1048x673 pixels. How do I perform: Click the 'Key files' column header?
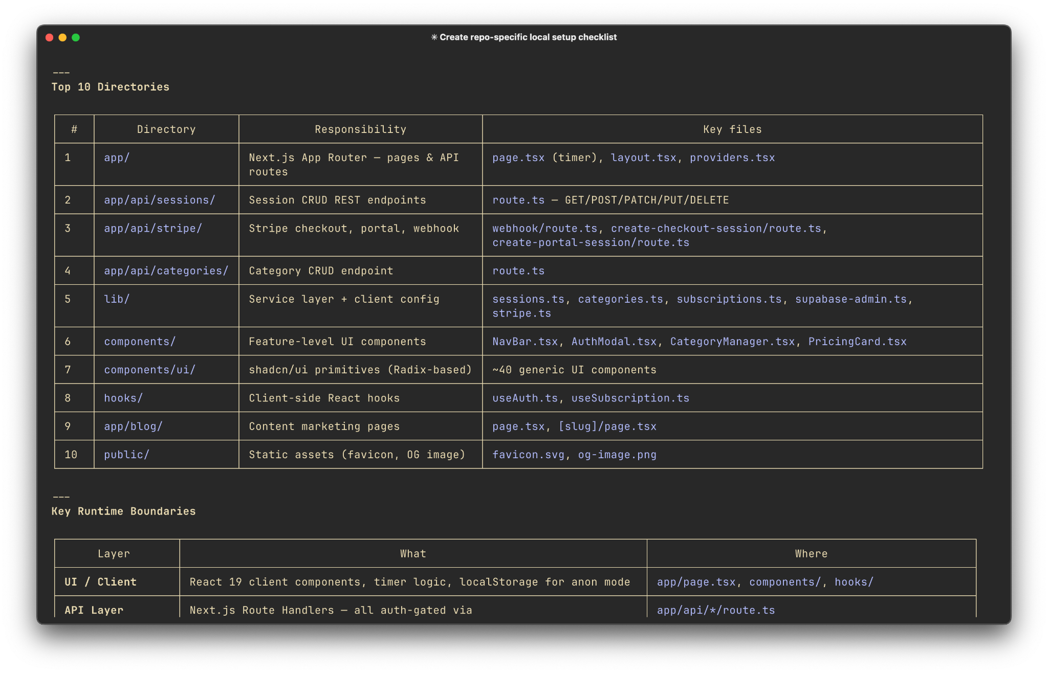pos(732,129)
